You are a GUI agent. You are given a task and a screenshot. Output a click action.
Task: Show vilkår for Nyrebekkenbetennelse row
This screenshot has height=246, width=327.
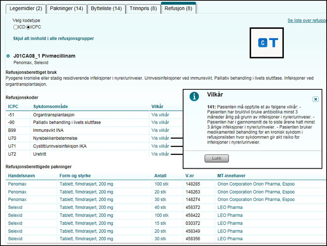(x=160, y=138)
